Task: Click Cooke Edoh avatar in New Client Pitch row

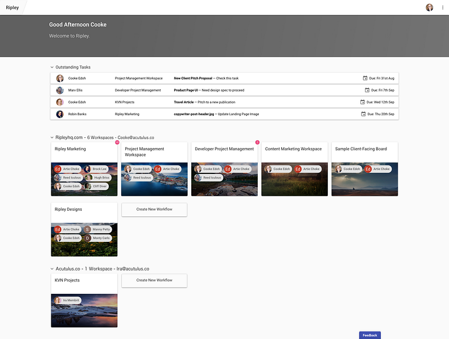Action: coord(60,79)
